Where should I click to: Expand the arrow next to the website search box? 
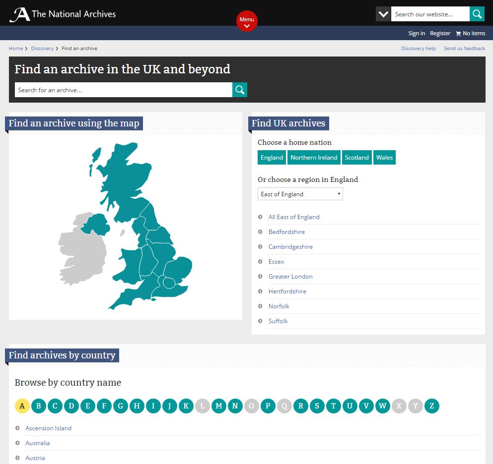point(382,14)
